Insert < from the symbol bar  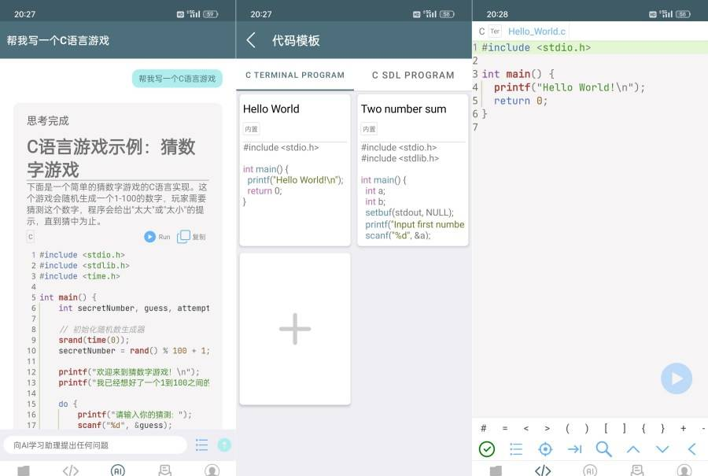[526, 428]
